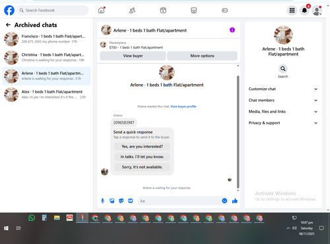Select Arlene's archived chat
Viewport: 330px width, 244px height.
pyautogui.click(x=46, y=76)
